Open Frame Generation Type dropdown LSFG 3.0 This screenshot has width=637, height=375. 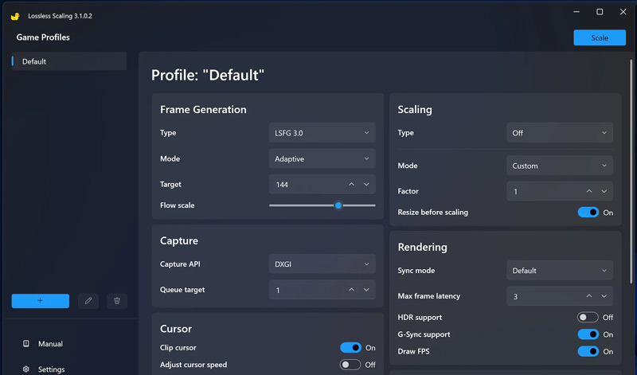[x=322, y=133]
